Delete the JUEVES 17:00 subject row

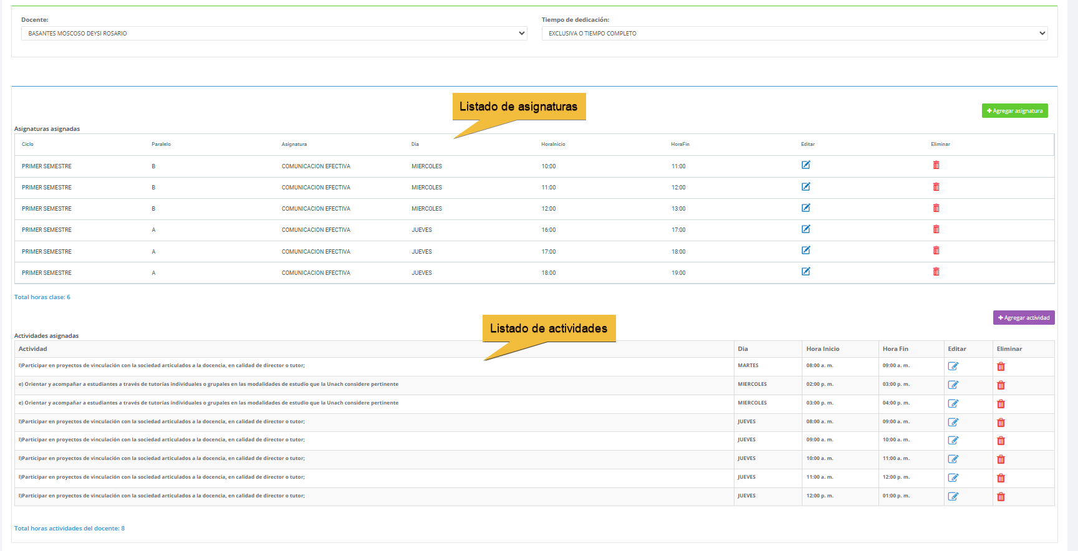tap(936, 251)
